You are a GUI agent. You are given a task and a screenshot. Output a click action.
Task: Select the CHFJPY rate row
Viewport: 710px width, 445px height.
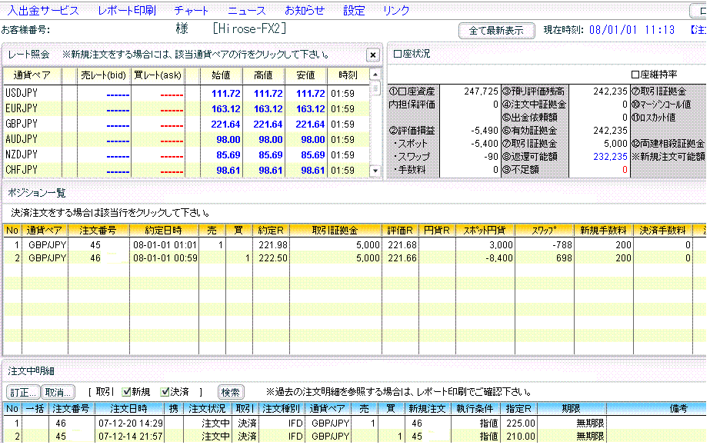tap(186, 170)
